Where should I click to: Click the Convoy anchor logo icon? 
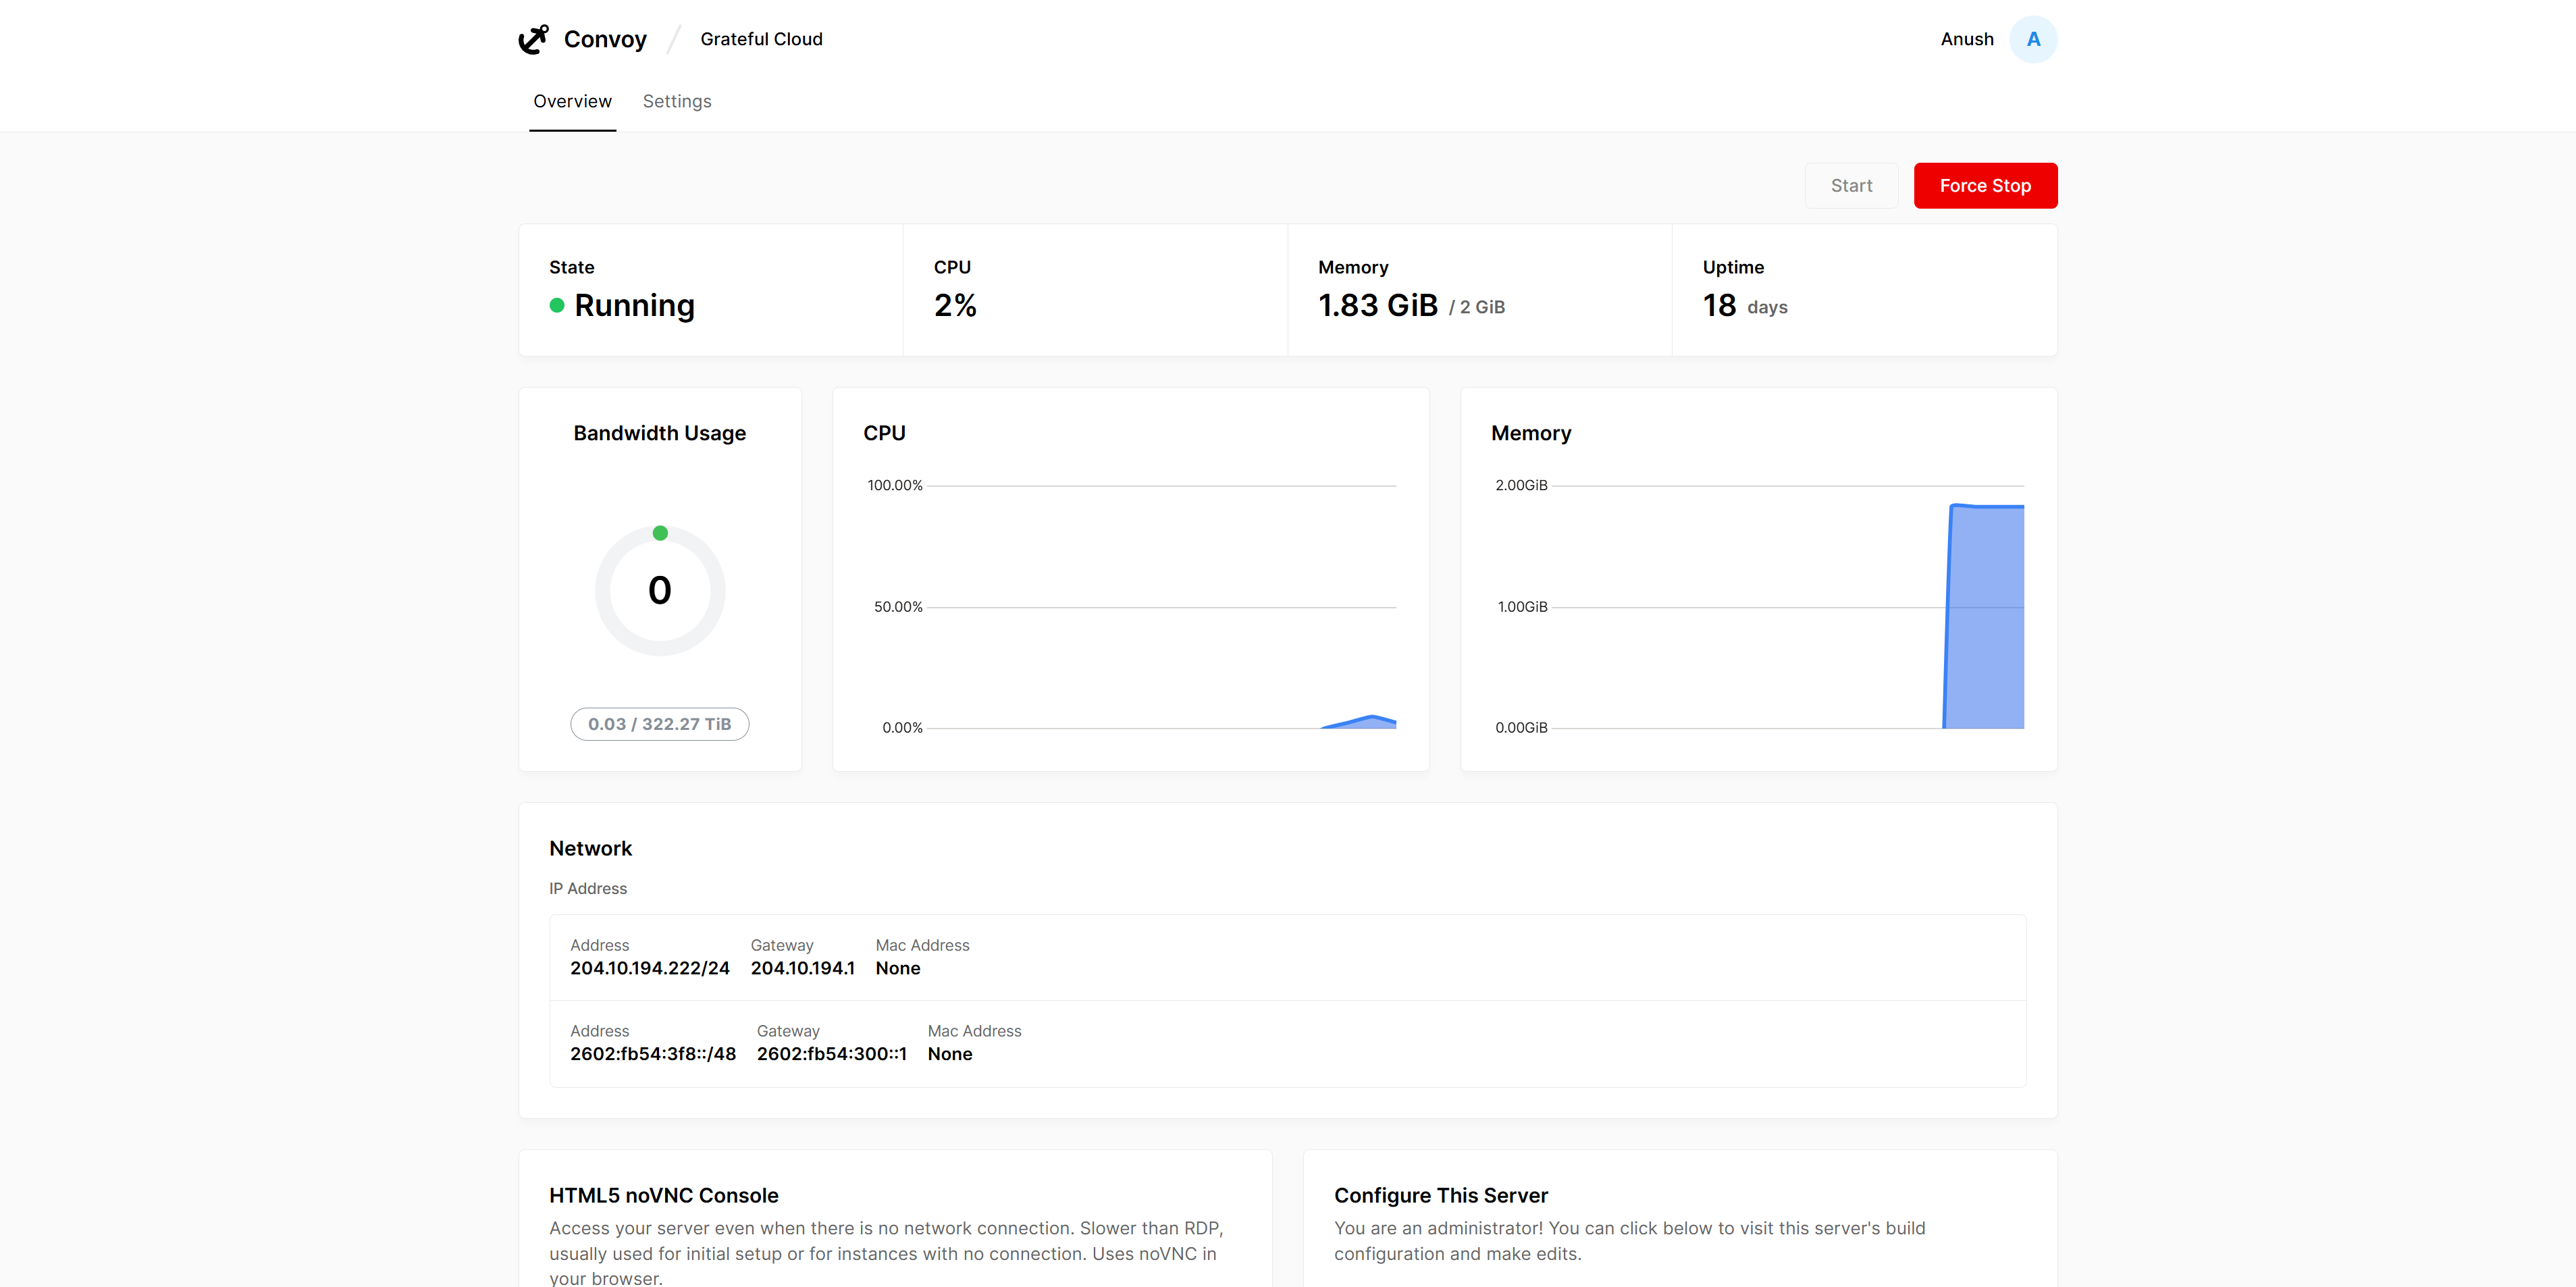click(x=534, y=39)
